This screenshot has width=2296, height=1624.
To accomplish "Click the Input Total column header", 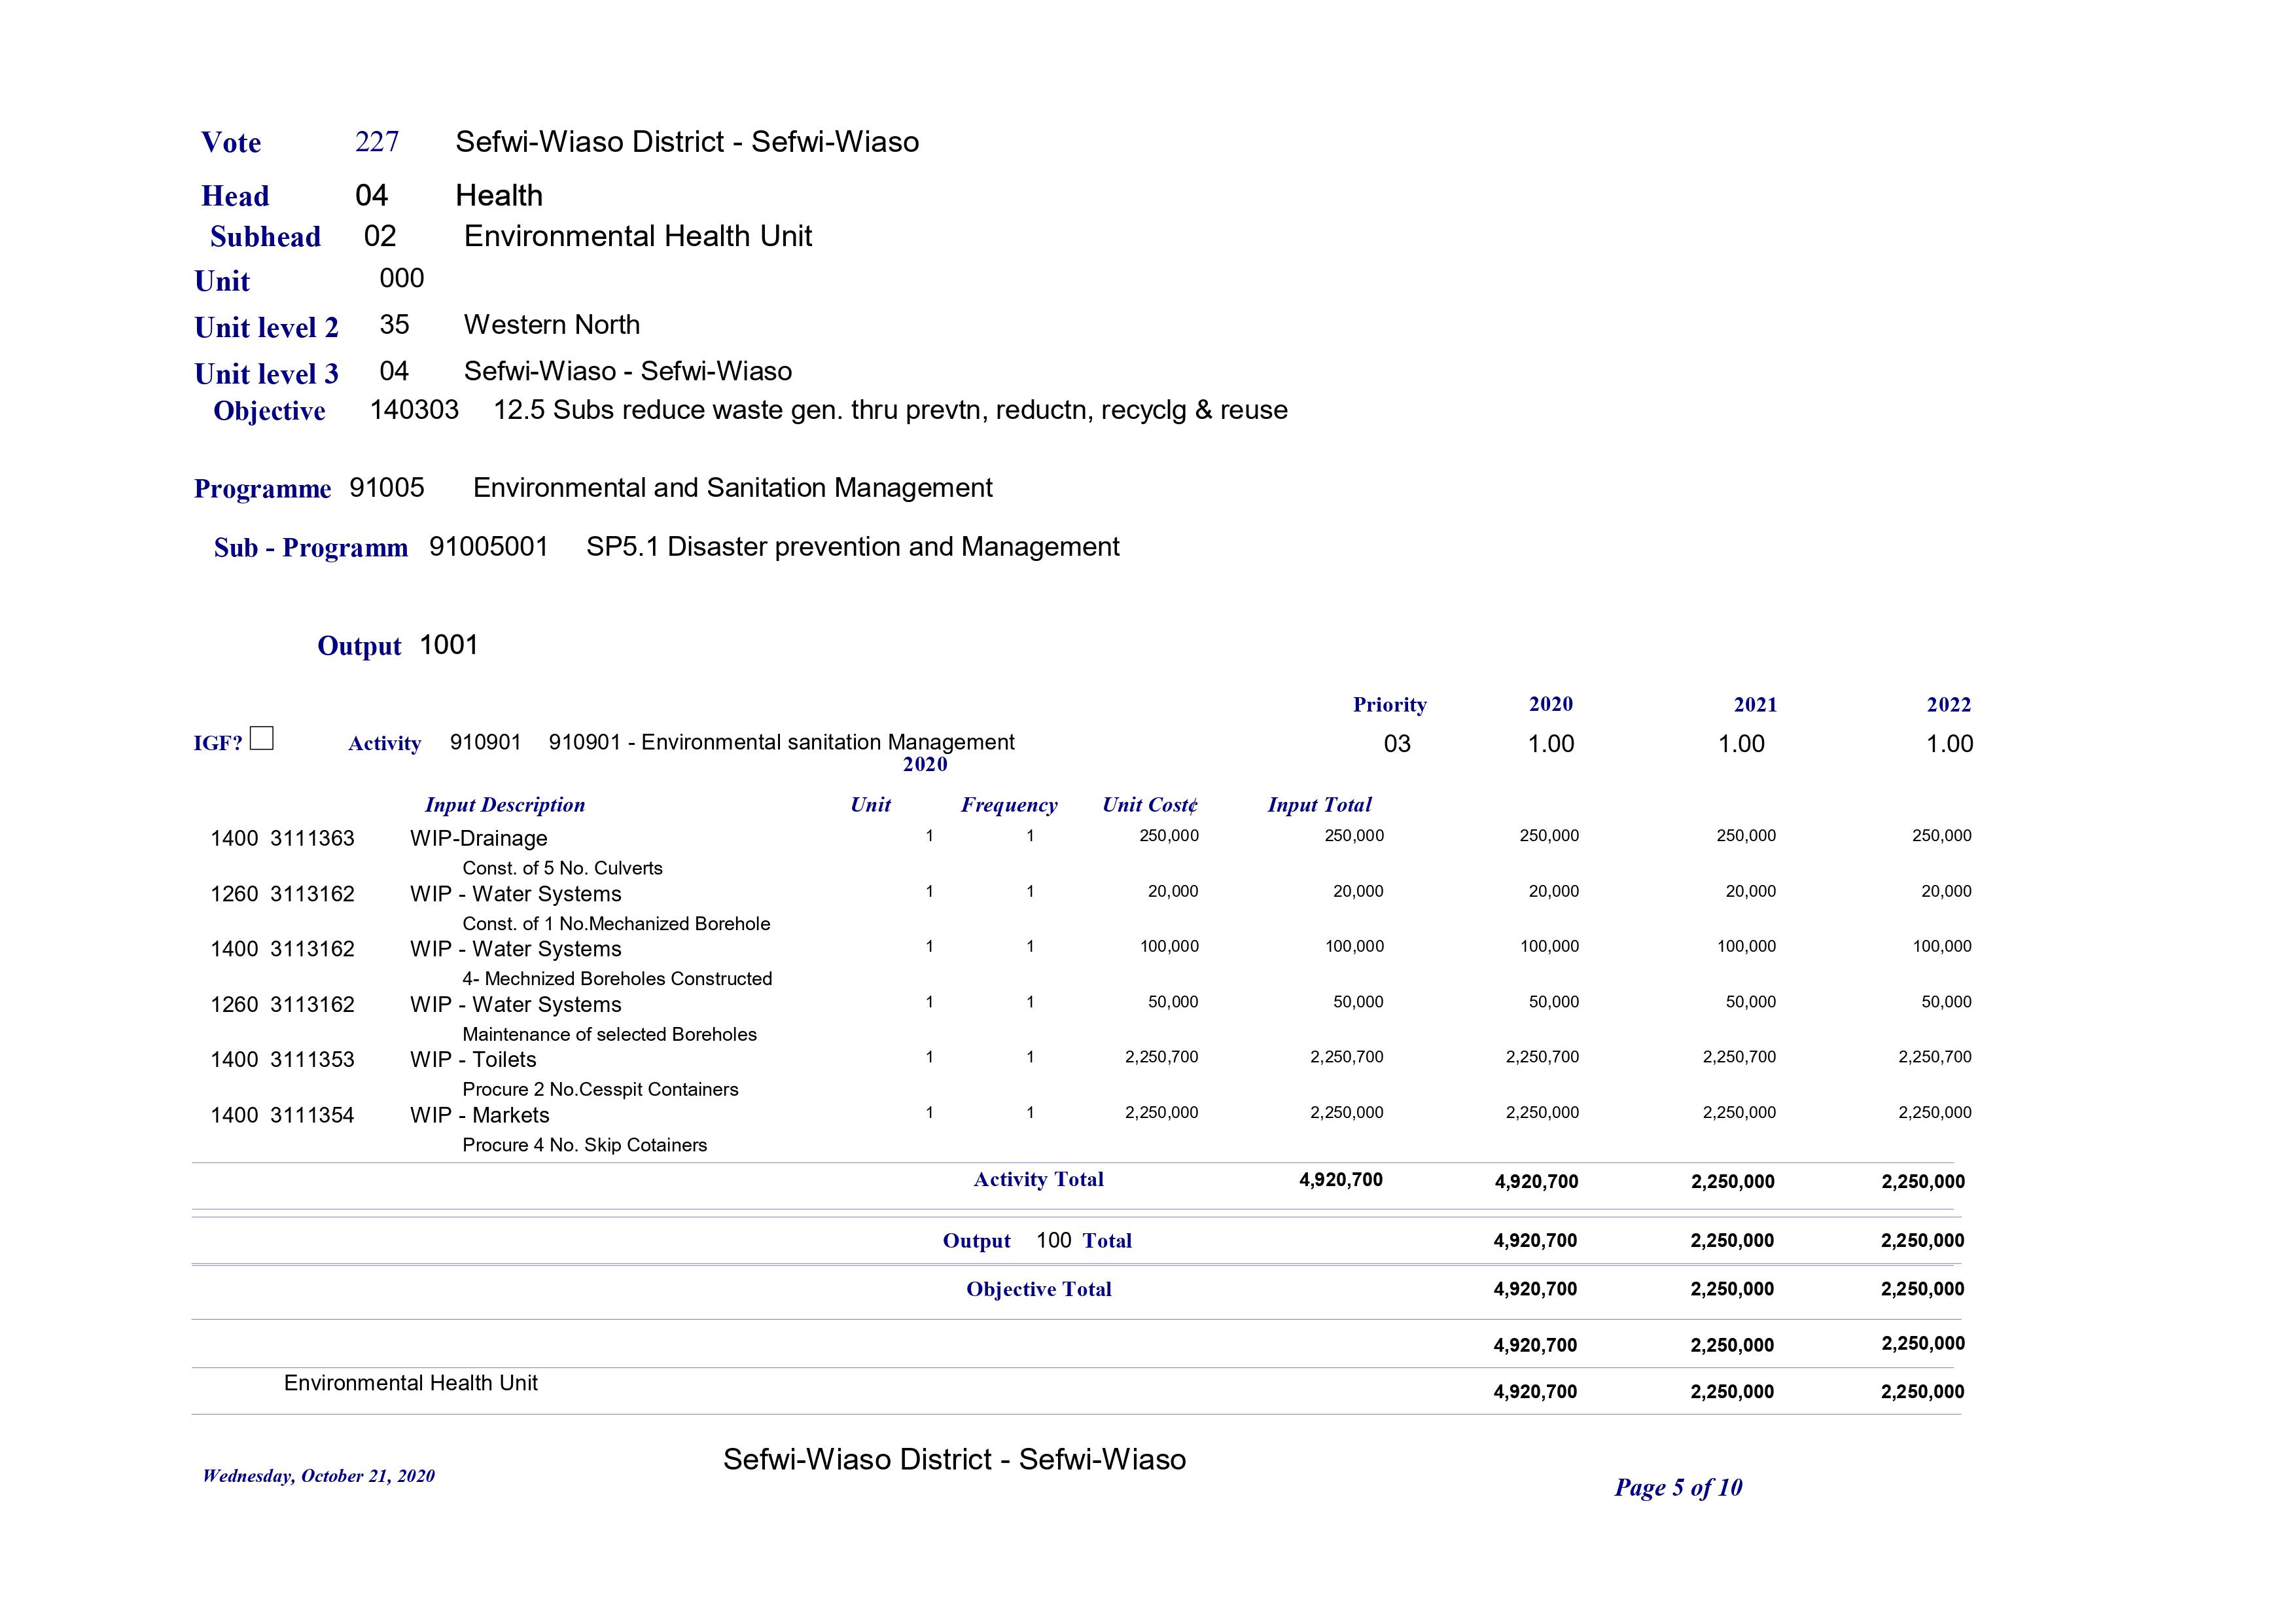I will tap(1319, 804).
